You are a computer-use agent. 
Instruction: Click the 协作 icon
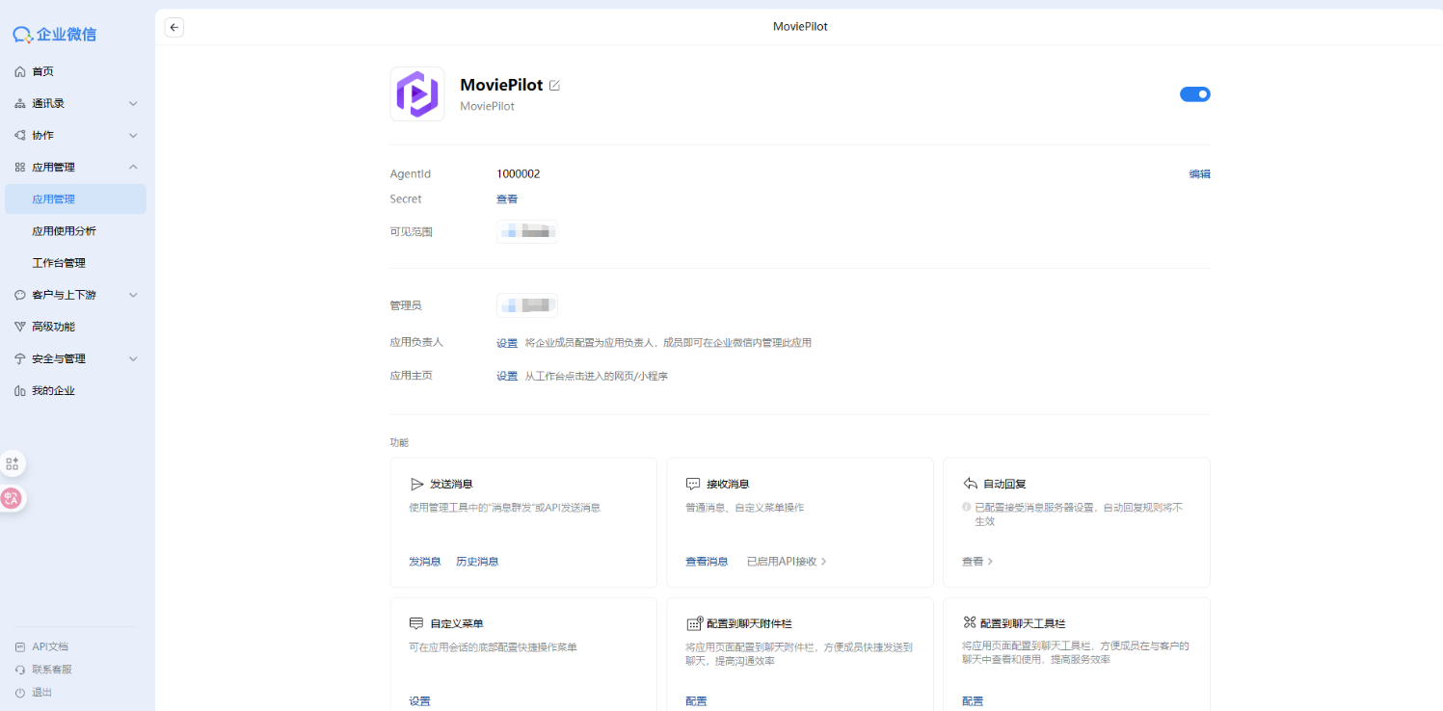[x=20, y=135]
